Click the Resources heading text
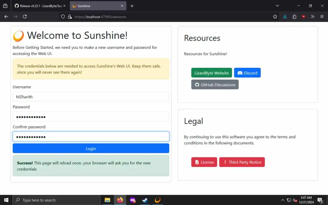328x205 pixels. (x=202, y=38)
